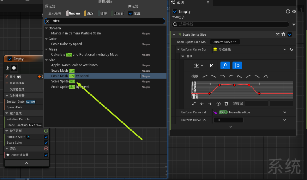The height and width of the screenshot is (180, 307).
Task: Toggle the Niagara source filter
Action: [x=73, y=13]
